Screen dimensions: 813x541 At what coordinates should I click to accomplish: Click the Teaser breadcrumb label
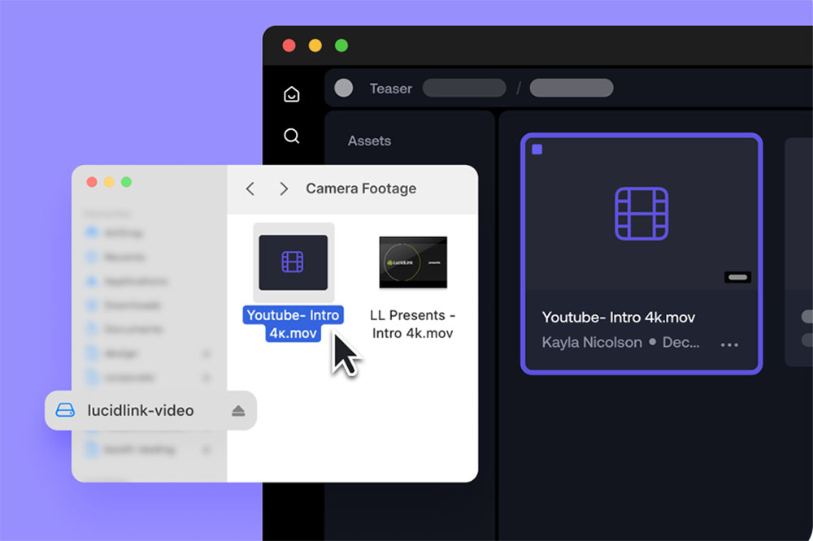pos(390,89)
